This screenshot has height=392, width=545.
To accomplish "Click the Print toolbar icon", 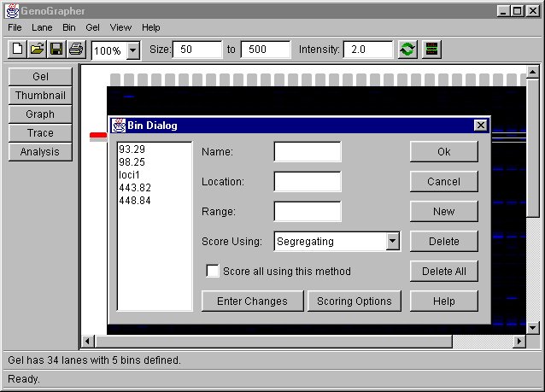I will pos(76,50).
